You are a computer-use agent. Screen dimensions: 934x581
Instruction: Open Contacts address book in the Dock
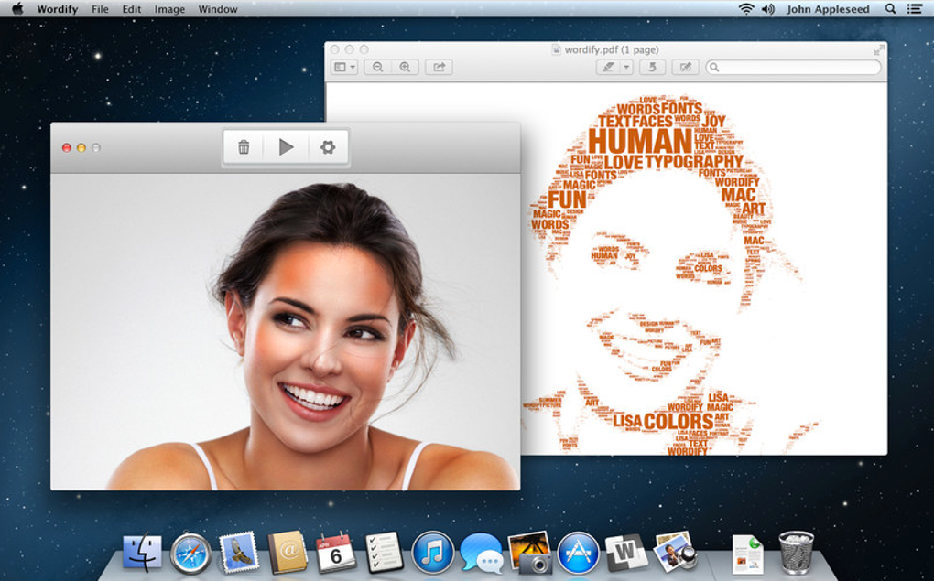[x=288, y=553]
